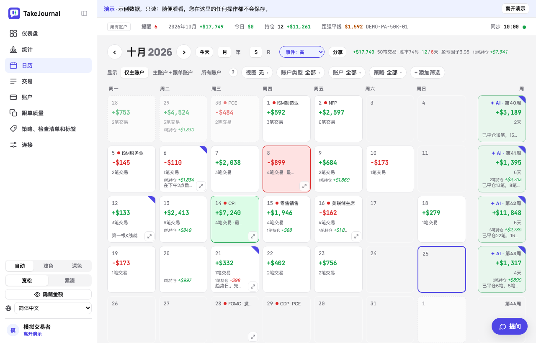The width and height of the screenshot is (536, 343).
Task: Select 所有账户 display tab
Action: pyautogui.click(x=211, y=72)
